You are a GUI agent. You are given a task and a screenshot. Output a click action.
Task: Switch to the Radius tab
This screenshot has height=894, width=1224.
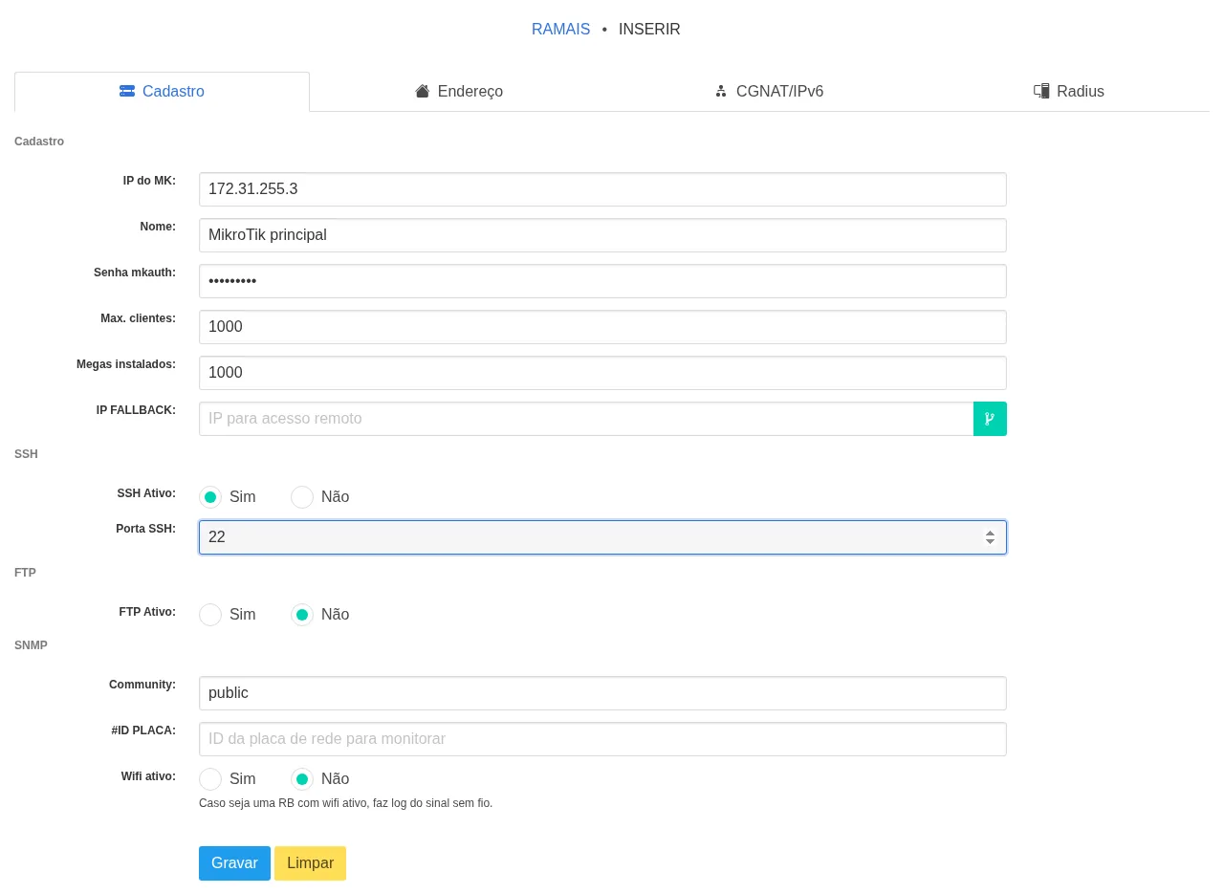pyautogui.click(x=1069, y=92)
